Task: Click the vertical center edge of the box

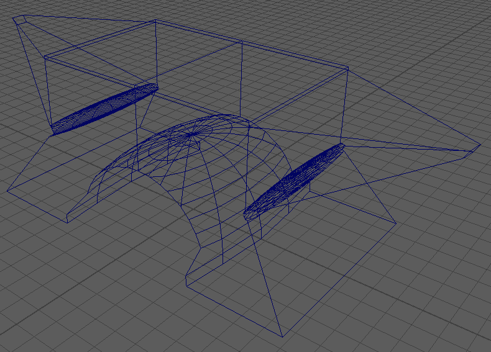Action: 241,81
